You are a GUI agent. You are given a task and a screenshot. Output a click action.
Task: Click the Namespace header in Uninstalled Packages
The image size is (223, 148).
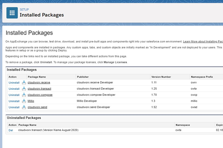[182, 125]
